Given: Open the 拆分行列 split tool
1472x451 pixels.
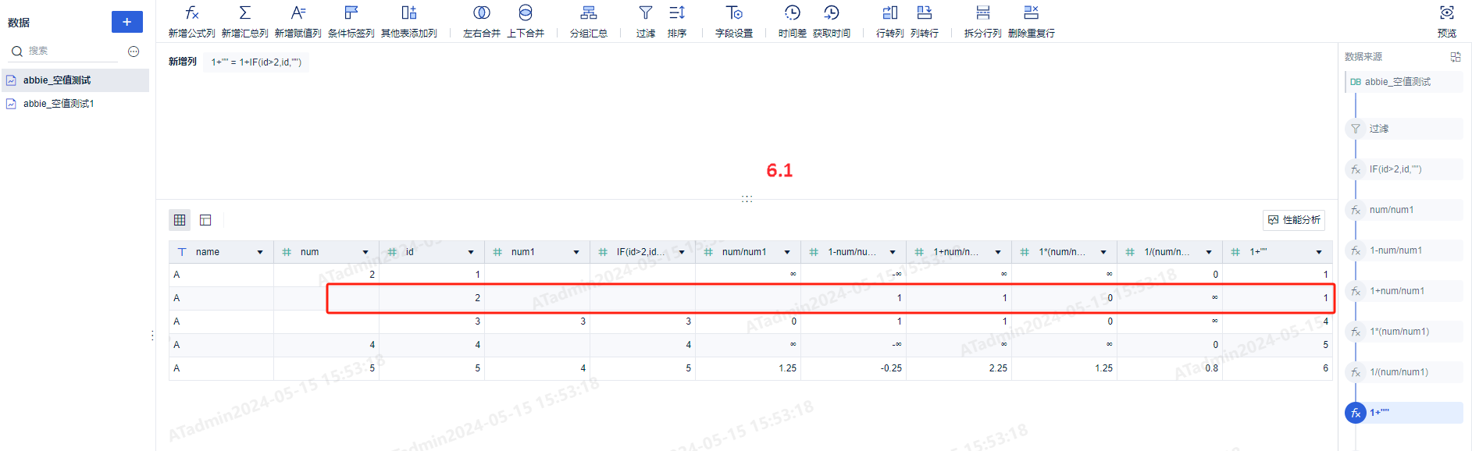Looking at the screenshot, I should point(982,21).
